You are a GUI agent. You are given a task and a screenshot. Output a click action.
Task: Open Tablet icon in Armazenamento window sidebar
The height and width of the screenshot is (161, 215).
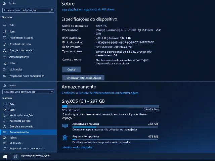(x=5, y=138)
